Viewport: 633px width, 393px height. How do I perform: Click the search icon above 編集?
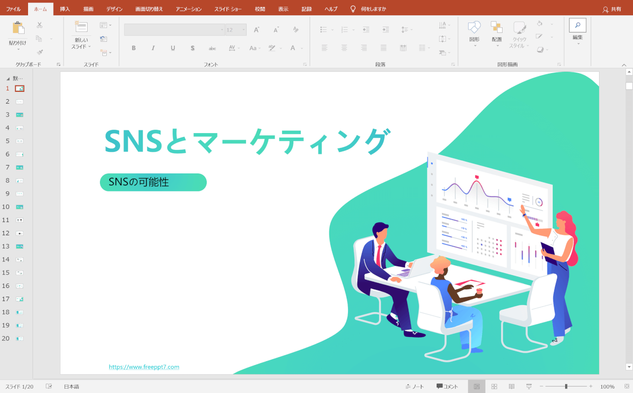577,25
